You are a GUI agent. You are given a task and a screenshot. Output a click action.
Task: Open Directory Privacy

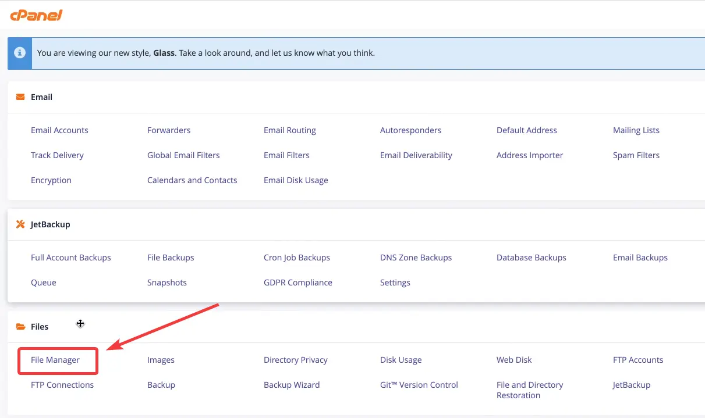coord(296,360)
